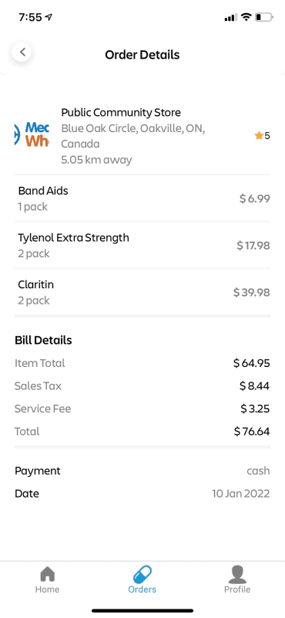Select the Orders pill icon

pos(142,573)
